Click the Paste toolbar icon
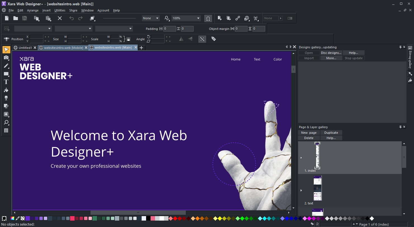The image size is (414, 227). [48, 18]
